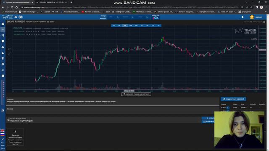Open the single user icon in sidebar
269x151 pixels.
[x=3, y=53]
